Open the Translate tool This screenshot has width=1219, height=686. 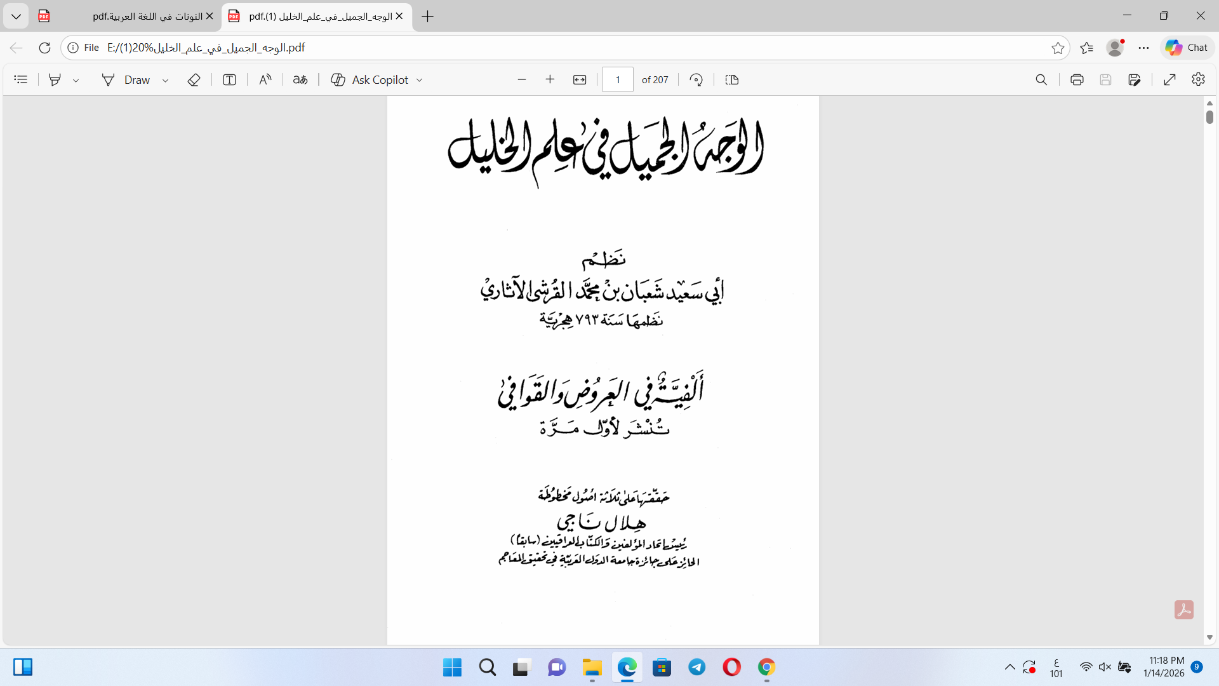tap(300, 79)
